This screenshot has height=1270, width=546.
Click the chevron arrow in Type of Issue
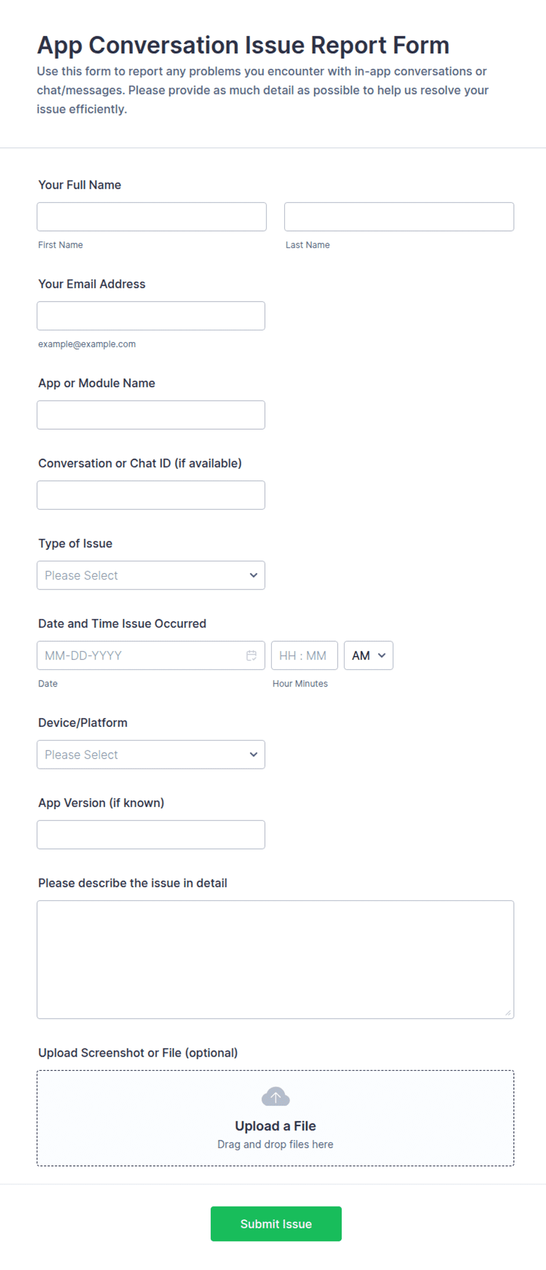[x=254, y=575]
